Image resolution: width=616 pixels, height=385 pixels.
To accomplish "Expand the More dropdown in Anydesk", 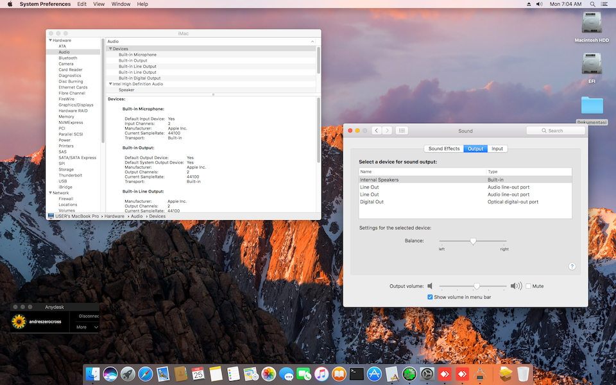I will 87,327.
